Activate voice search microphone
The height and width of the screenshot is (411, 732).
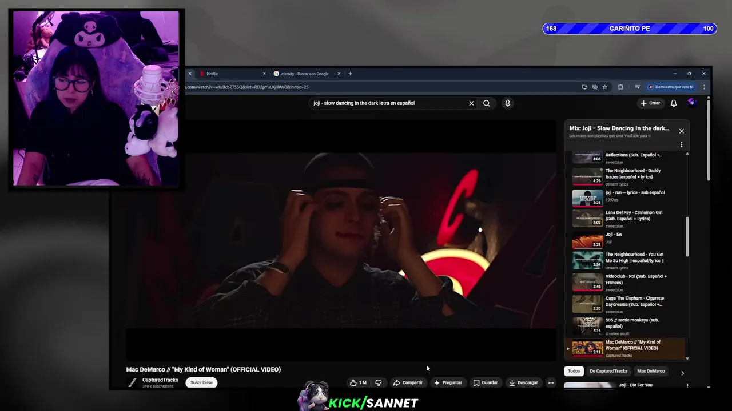coord(507,103)
